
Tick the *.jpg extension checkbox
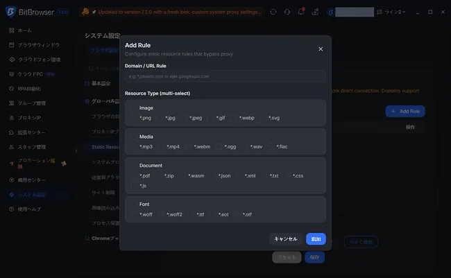click(x=160, y=118)
